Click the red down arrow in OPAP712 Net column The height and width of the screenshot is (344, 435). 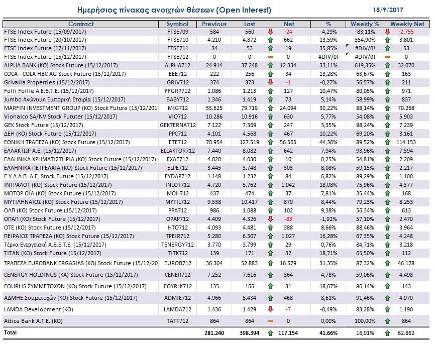(x=270, y=219)
